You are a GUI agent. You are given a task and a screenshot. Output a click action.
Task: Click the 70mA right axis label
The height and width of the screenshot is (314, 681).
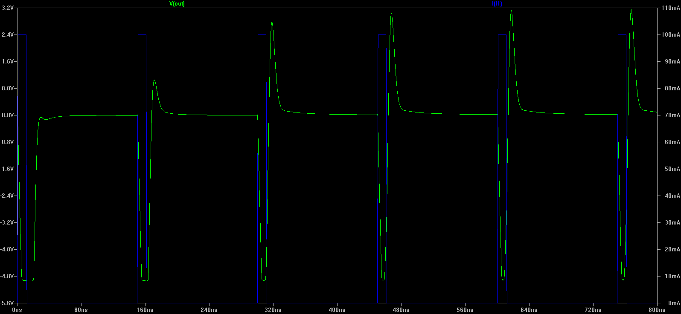coord(672,115)
